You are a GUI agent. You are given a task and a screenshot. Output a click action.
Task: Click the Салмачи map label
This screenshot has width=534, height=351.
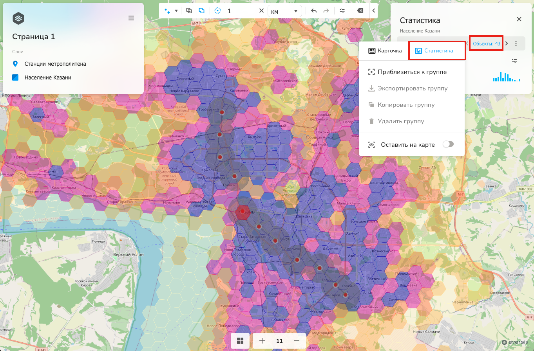396,299
